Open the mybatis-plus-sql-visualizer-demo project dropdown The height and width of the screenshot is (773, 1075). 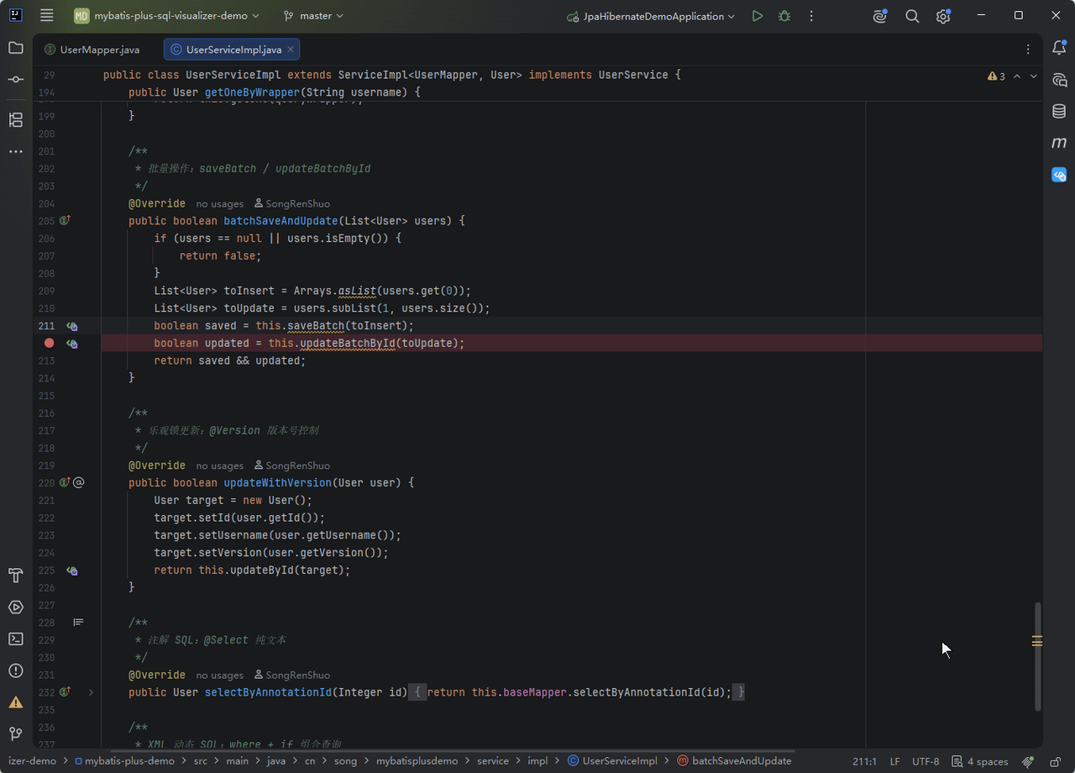pyautogui.click(x=166, y=16)
